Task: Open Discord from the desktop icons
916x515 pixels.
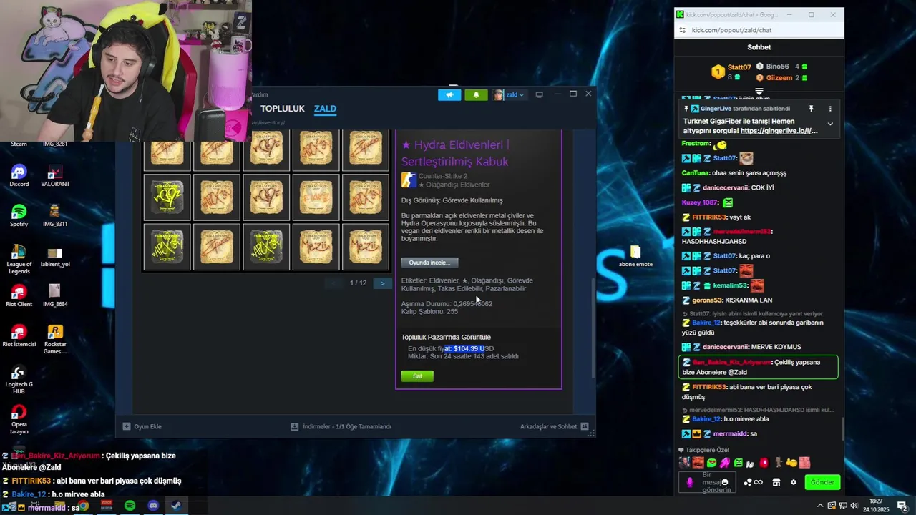Action: click(x=19, y=175)
